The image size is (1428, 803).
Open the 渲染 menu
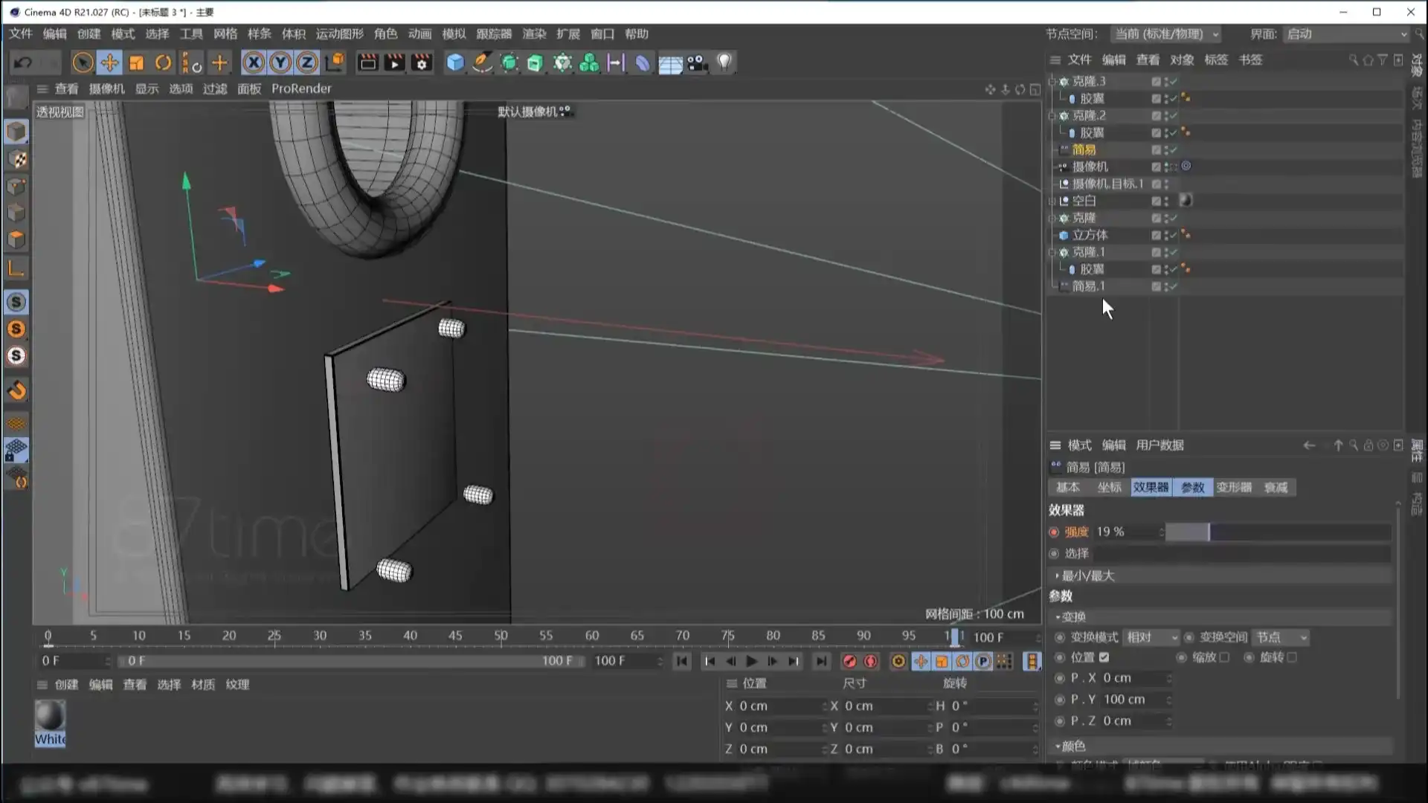[534, 33]
